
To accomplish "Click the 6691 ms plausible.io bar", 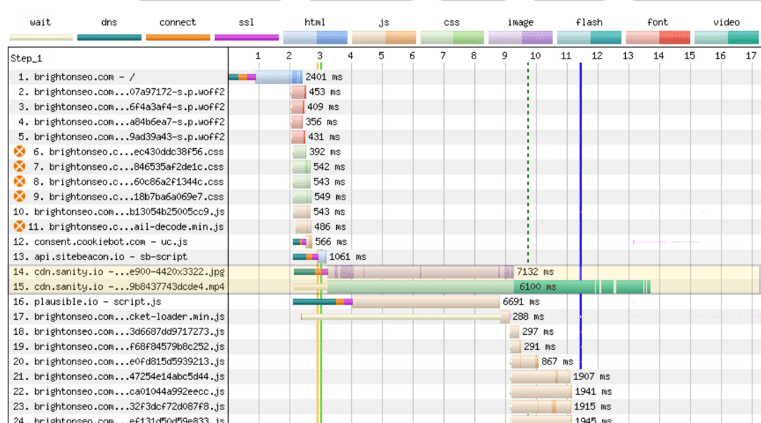I will coord(396,302).
